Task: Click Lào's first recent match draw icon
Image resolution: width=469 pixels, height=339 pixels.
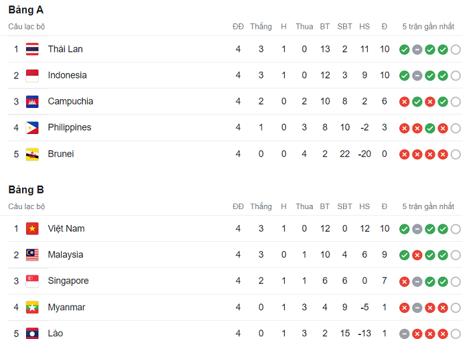Action: (404, 334)
